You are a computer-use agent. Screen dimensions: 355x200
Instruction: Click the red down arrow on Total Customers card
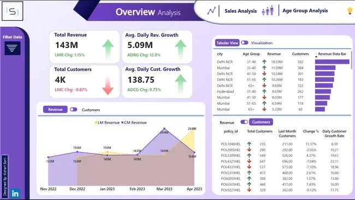click(108, 86)
